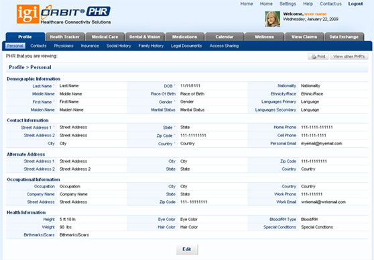Click the igi Orbit PHR logo
Viewport: 374px width, 260px height.
(x=64, y=14)
